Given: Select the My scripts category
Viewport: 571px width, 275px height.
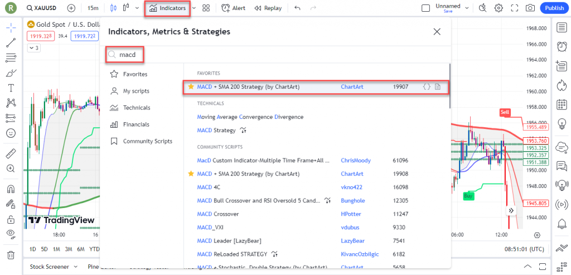Looking at the screenshot, I should click(142, 91).
